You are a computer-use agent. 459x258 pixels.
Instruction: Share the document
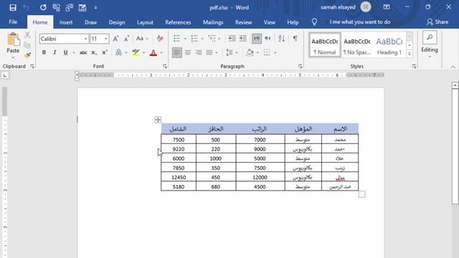(437, 22)
